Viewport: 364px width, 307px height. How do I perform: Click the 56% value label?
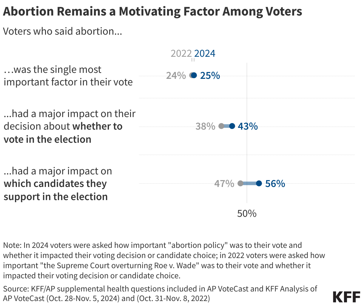[275, 183]
